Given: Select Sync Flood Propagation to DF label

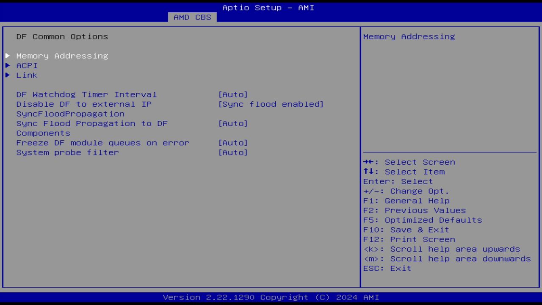Looking at the screenshot, I should [x=92, y=128].
